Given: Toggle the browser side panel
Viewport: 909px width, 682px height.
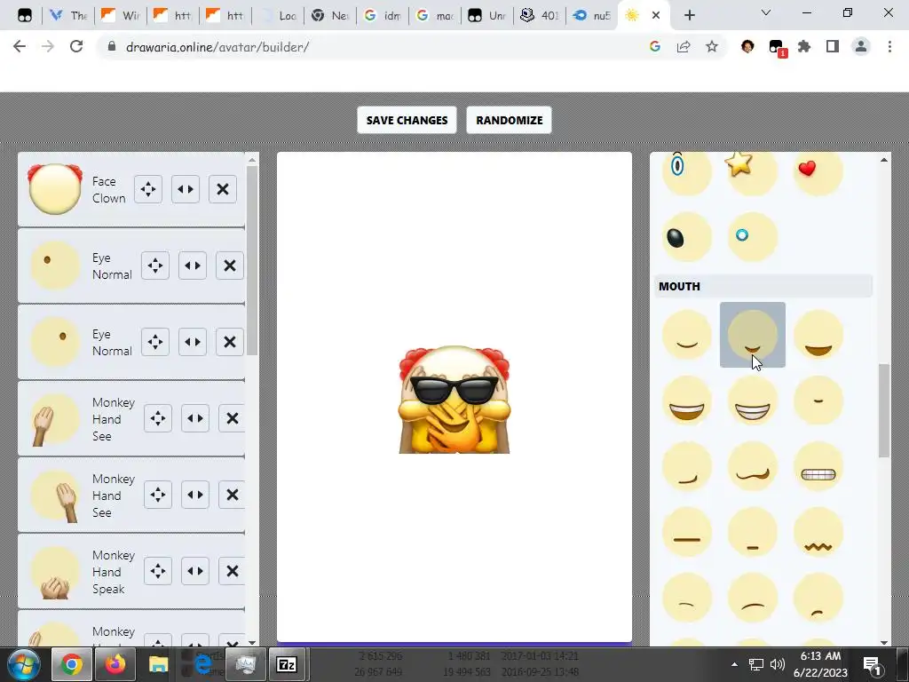Looking at the screenshot, I should click(833, 46).
